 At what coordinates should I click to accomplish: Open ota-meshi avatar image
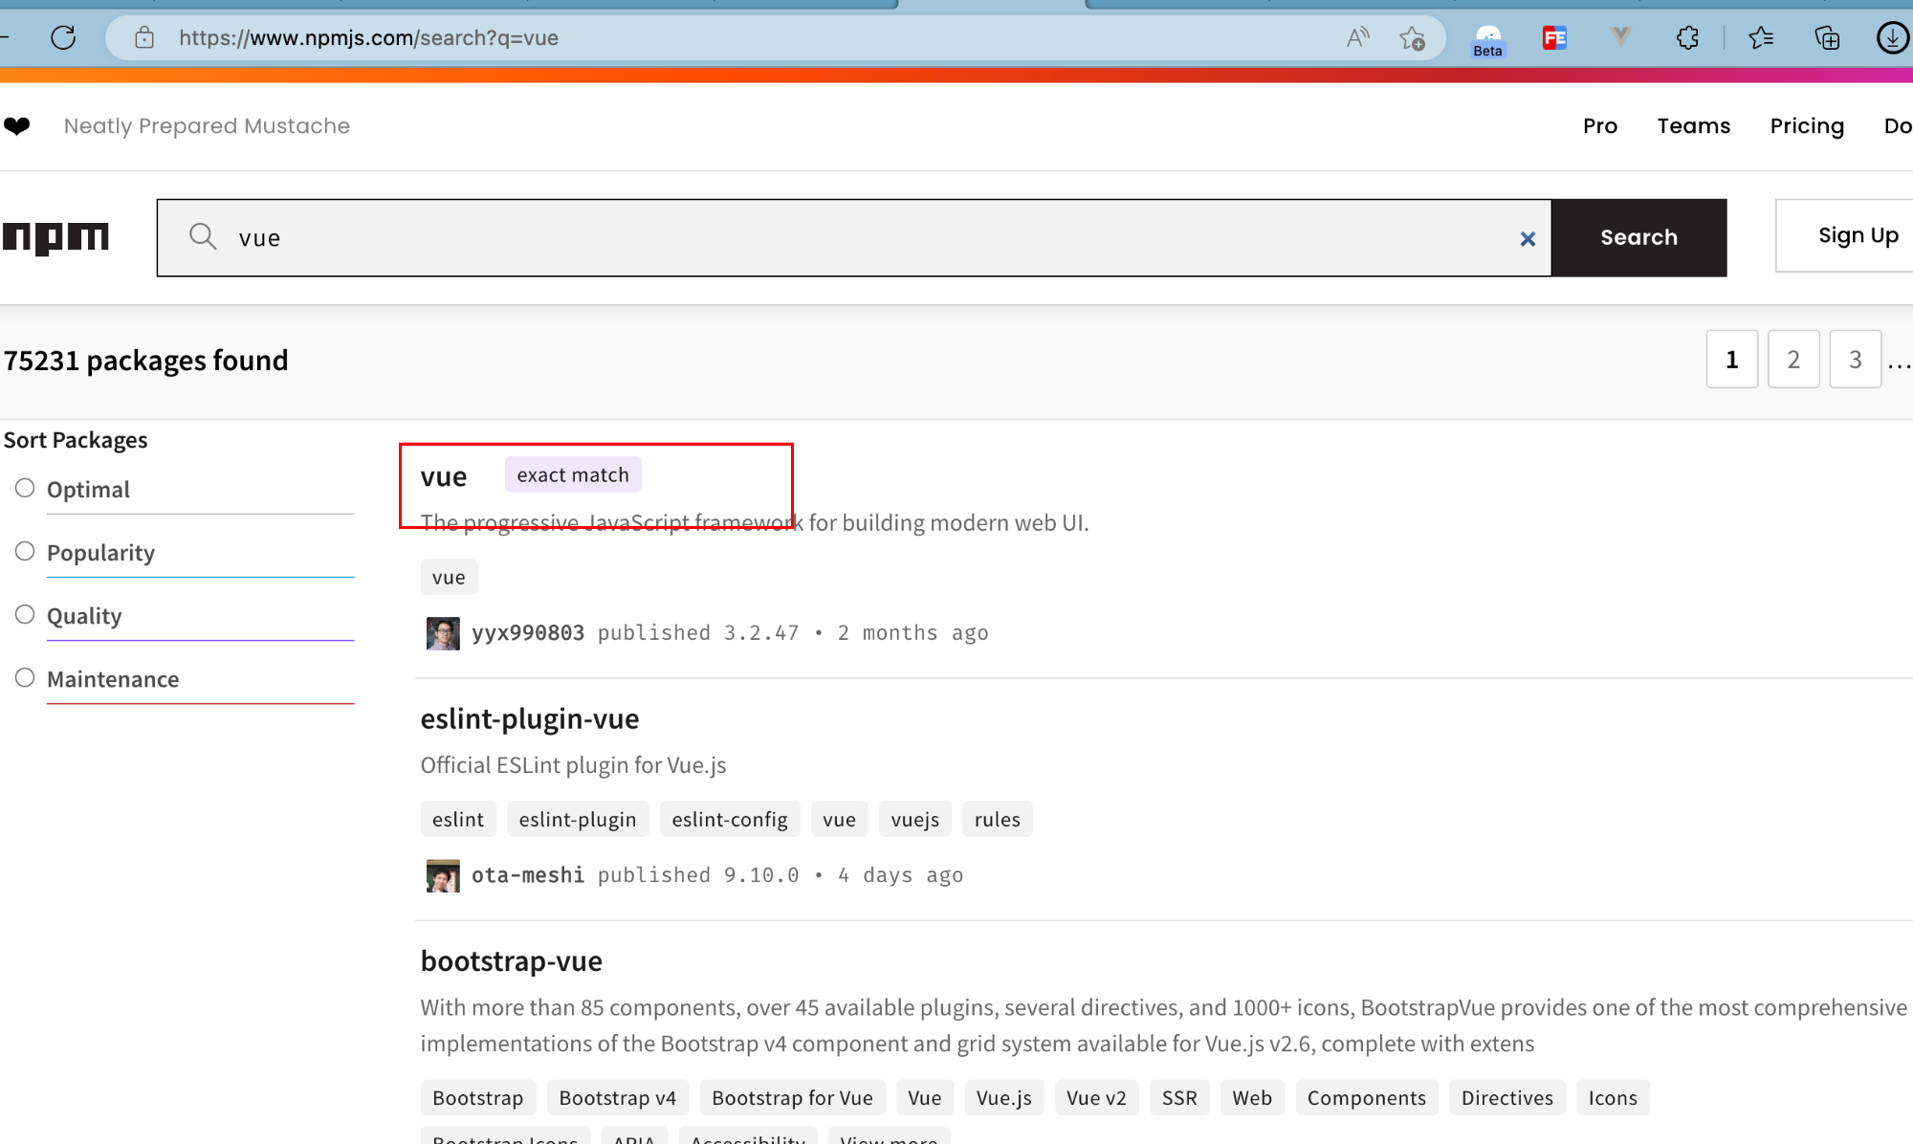443,875
